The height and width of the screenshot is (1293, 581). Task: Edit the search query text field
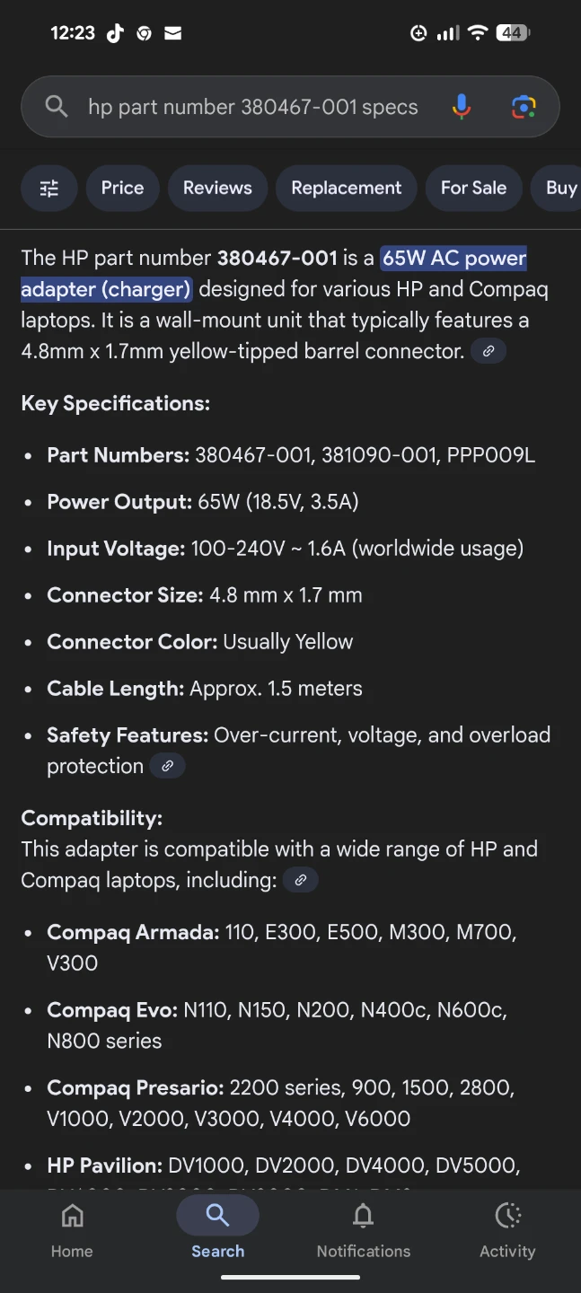click(253, 107)
